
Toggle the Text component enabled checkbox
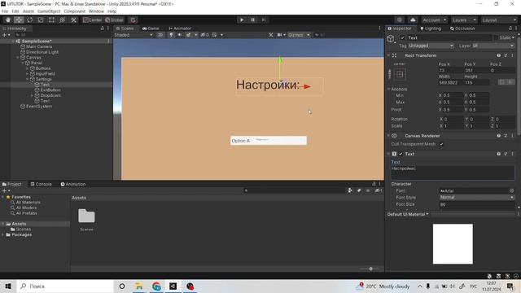(401, 154)
